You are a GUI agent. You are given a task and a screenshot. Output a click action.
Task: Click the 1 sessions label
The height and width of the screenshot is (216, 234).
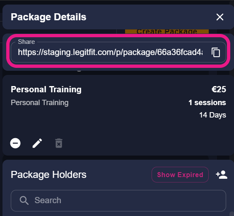[x=207, y=103]
